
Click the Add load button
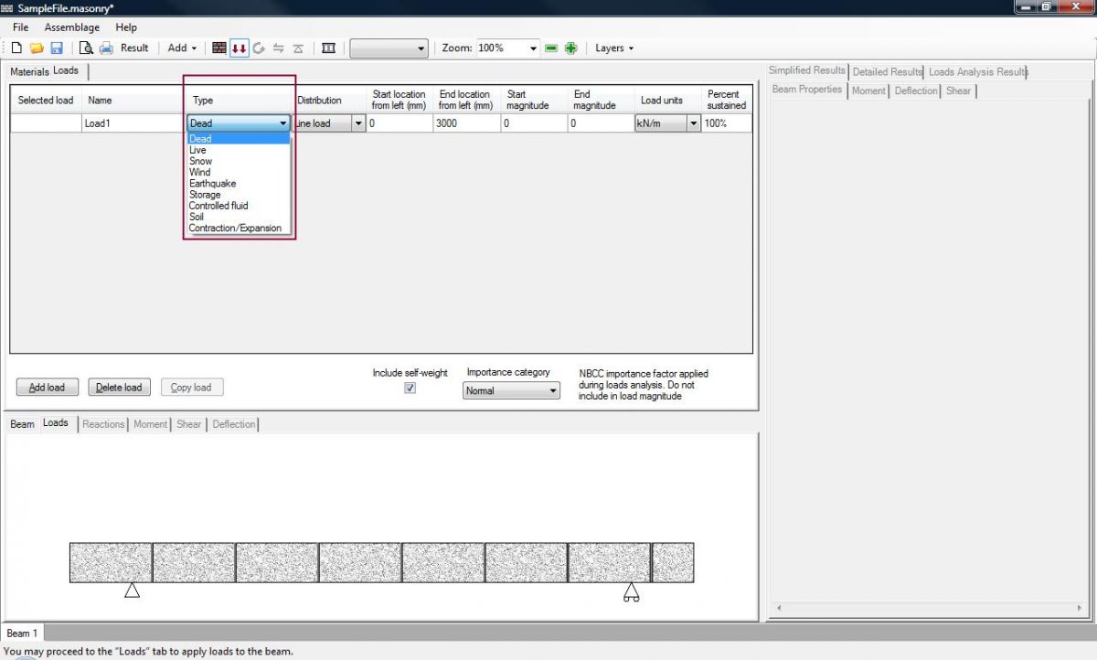[47, 387]
